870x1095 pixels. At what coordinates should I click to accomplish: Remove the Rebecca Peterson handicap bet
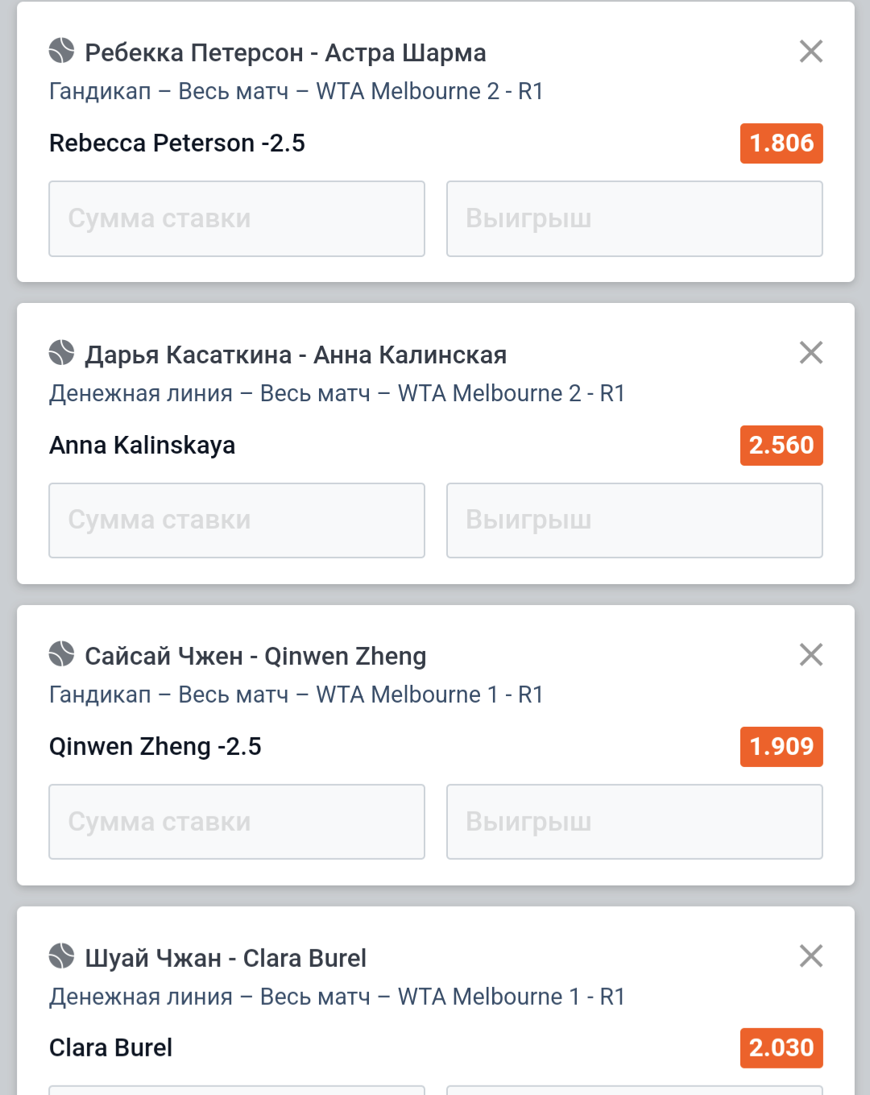810,52
